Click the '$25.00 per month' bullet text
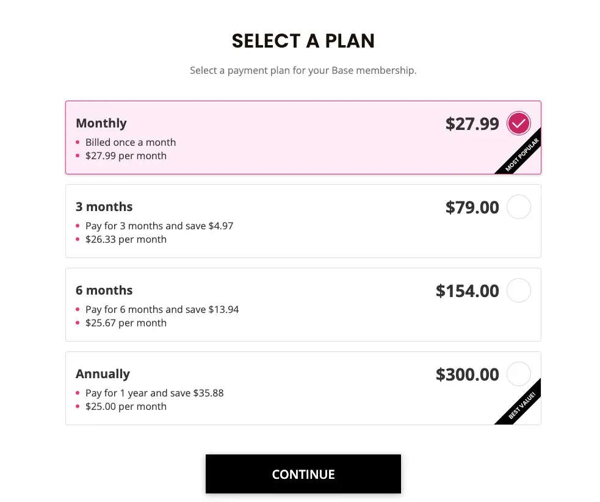 126,406
